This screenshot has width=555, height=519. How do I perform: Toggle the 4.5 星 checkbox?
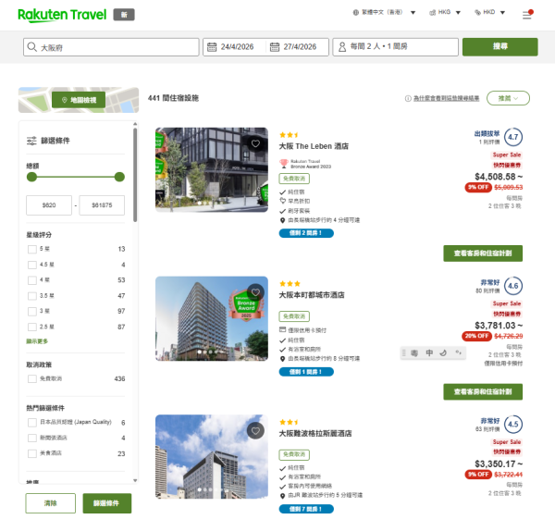[32, 265]
